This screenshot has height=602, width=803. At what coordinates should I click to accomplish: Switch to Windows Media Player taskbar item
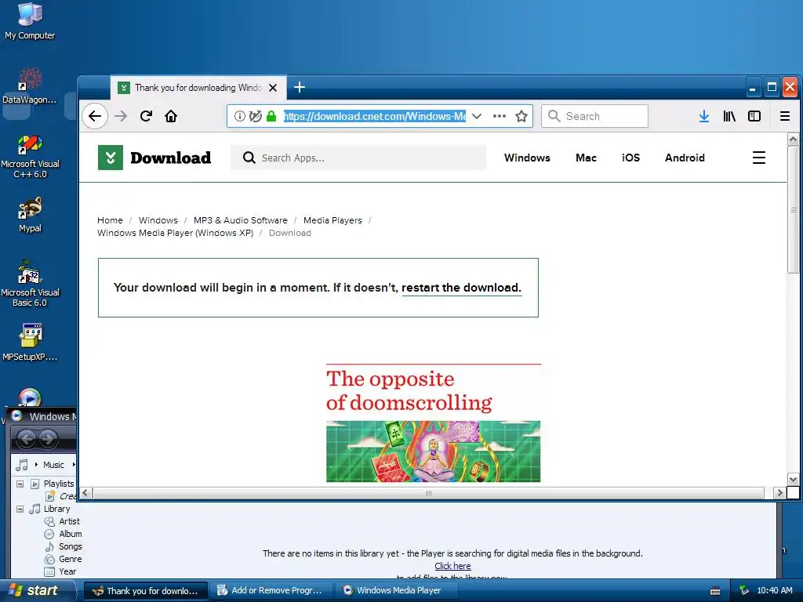coord(398,591)
